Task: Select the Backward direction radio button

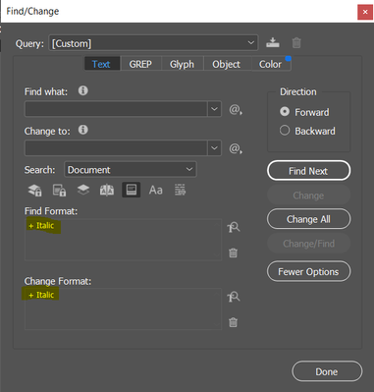Action: click(285, 131)
